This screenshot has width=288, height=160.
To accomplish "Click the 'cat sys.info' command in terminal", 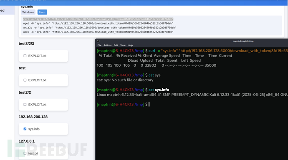I will point(159,90).
